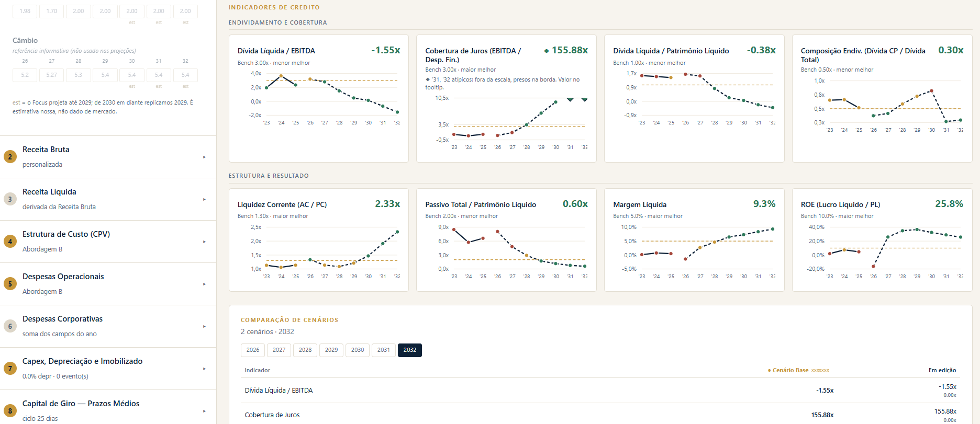Expand the Capital de Giro section arrow

tap(204, 411)
